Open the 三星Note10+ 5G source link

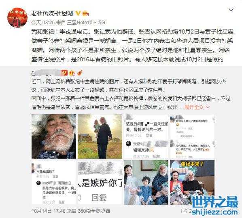pyautogui.click(x=86, y=23)
